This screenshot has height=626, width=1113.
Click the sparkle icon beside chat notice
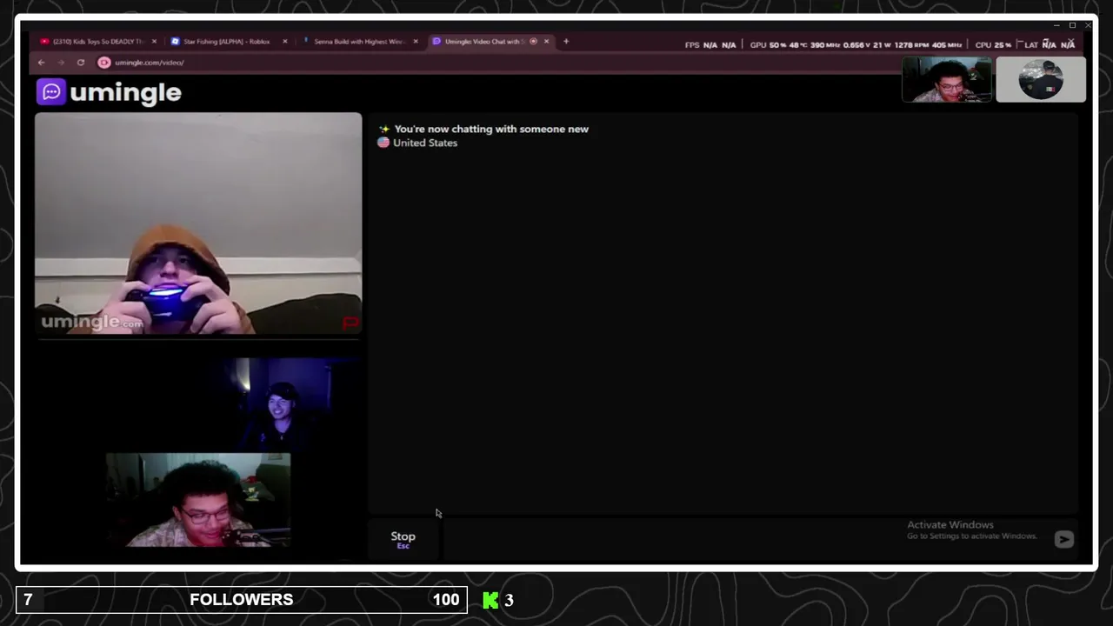383,129
